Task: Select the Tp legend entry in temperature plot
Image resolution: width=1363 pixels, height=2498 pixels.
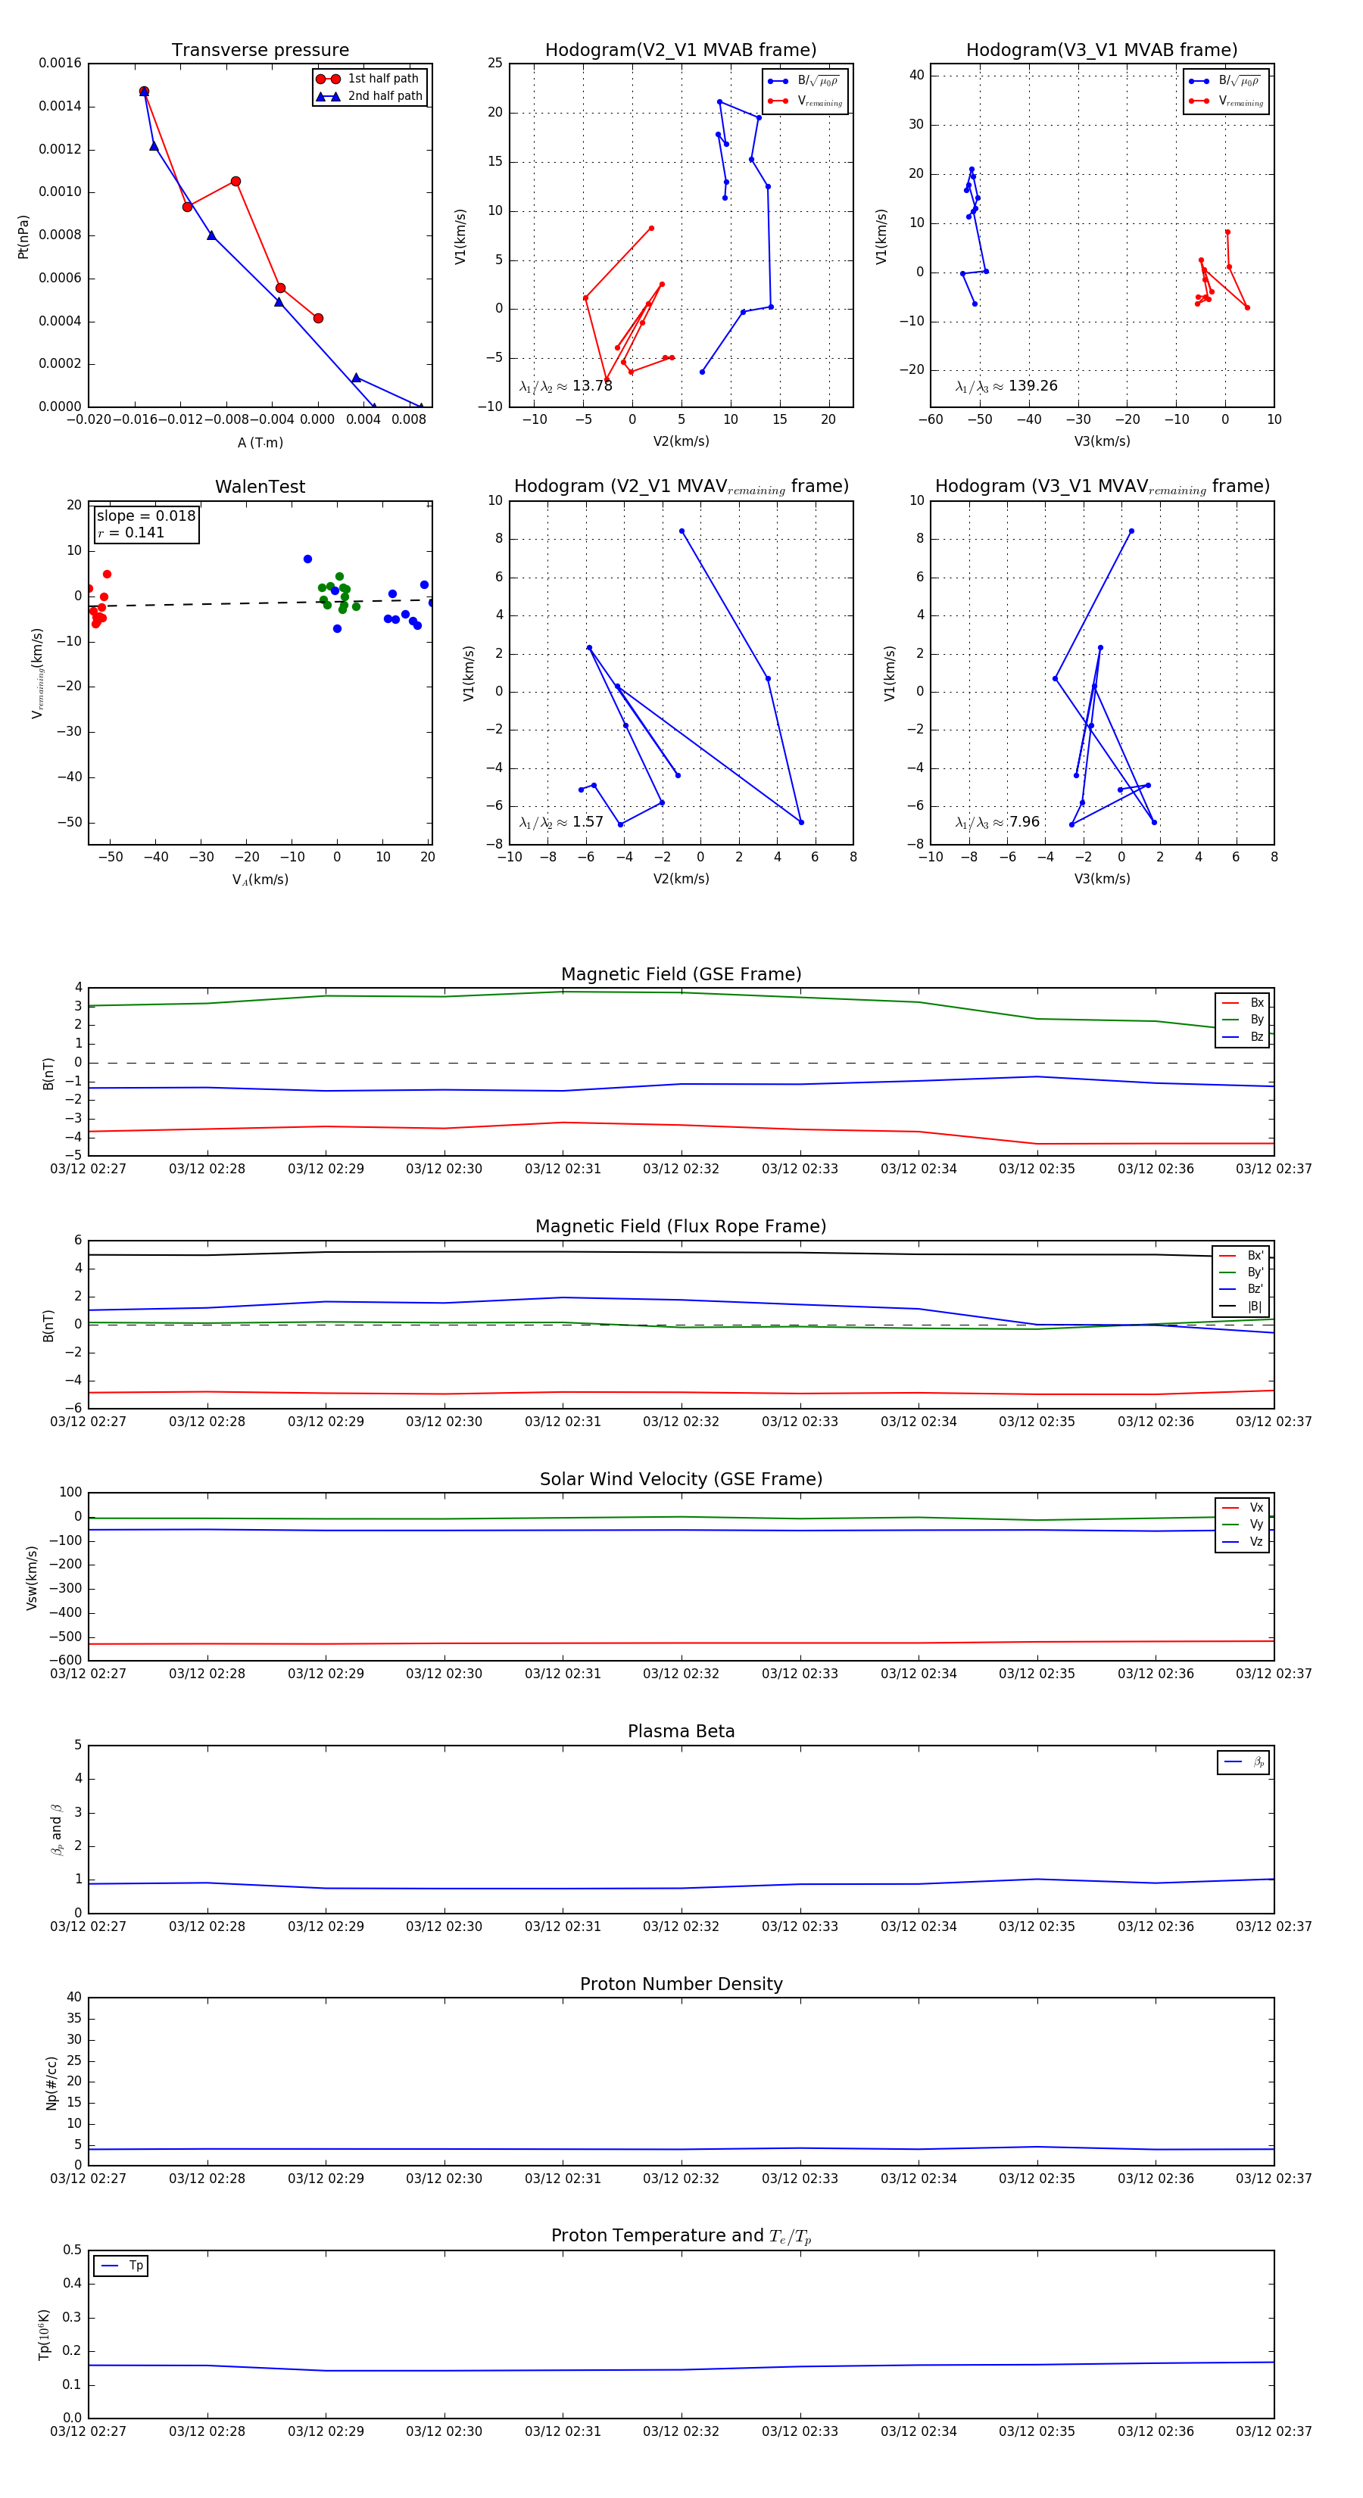Action: coord(121,2266)
